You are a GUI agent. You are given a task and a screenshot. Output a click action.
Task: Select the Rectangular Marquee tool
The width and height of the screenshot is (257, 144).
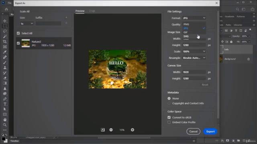(5, 26)
